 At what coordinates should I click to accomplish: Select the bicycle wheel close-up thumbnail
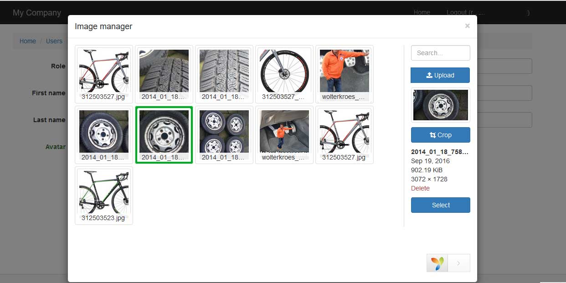click(x=284, y=74)
